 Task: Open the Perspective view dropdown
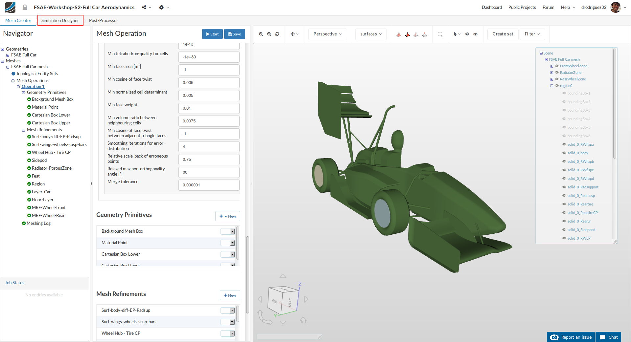coord(327,34)
